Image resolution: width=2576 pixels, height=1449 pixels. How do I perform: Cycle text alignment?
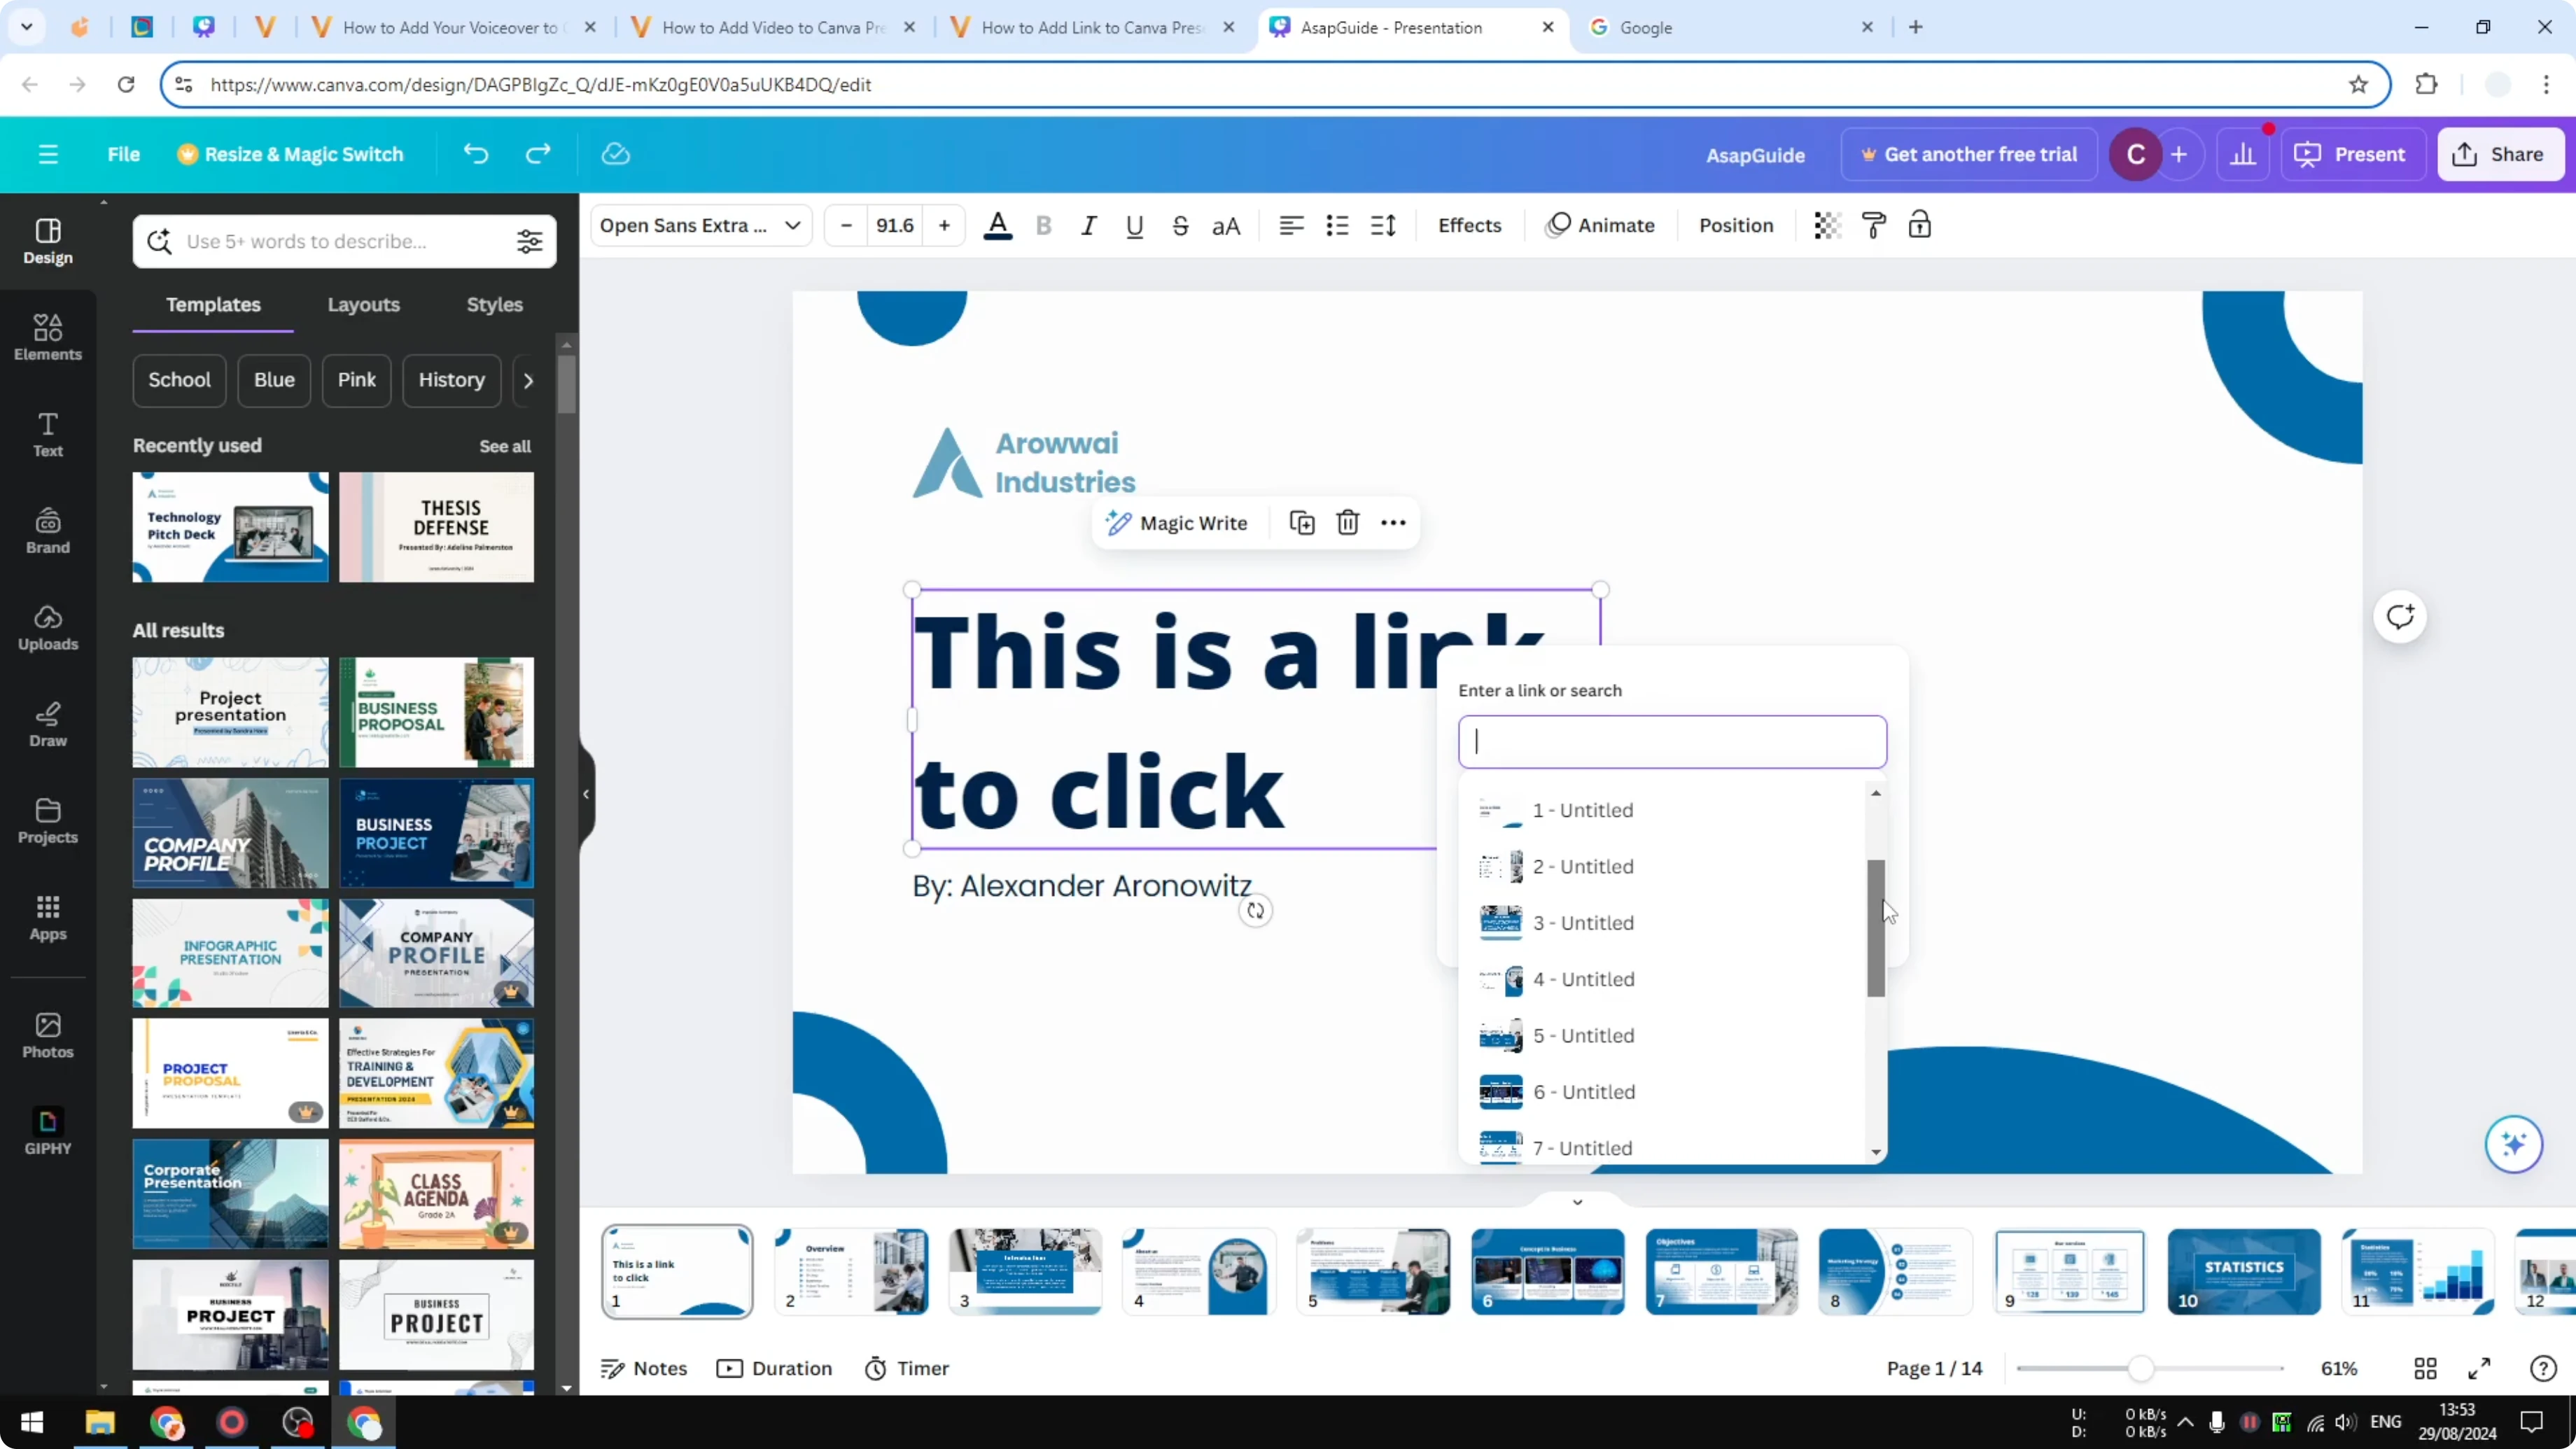tap(1291, 226)
